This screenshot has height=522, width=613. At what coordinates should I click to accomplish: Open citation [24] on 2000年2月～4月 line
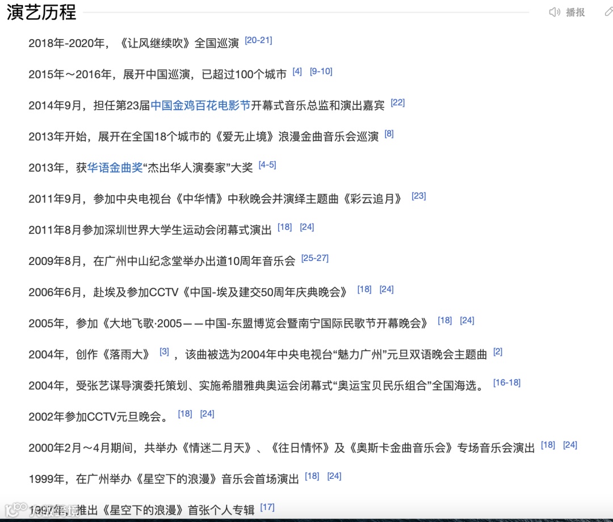570,445
